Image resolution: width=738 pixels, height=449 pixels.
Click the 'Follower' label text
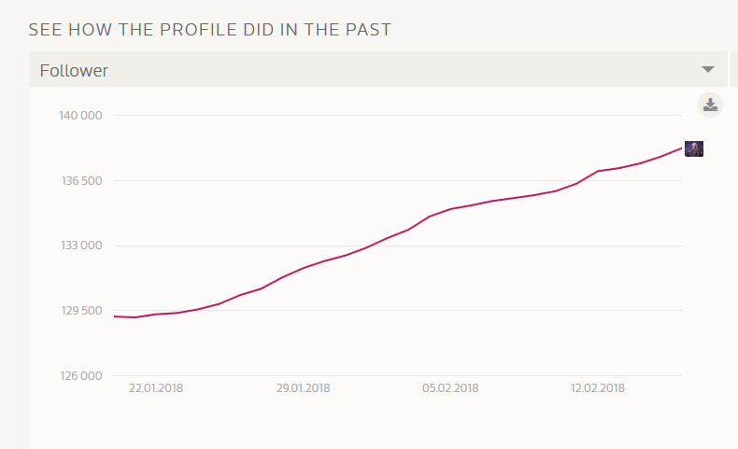(x=74, y=71)
